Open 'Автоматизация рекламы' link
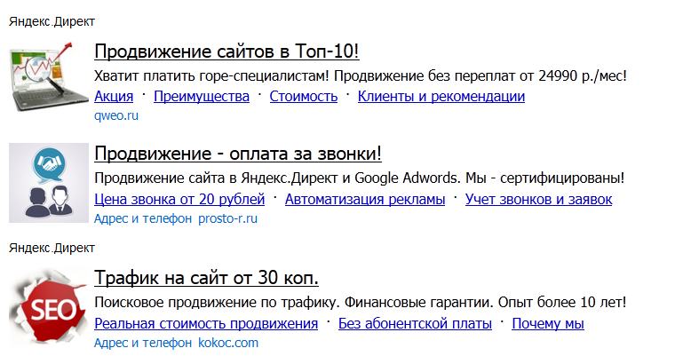Viewport: 683px width, 364px height. 365,199
